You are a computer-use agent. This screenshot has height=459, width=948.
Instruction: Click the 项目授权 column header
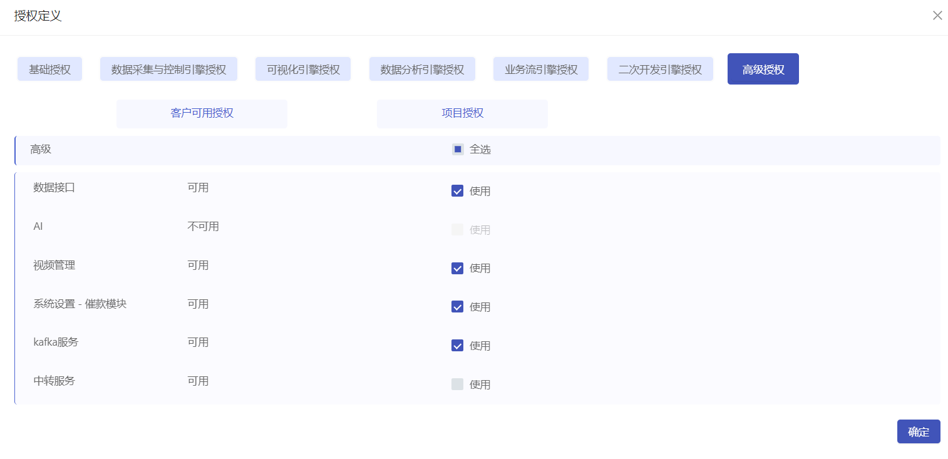(462, 113)
